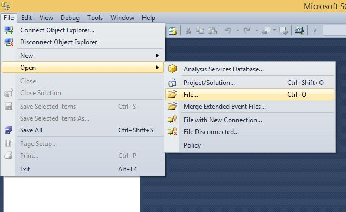Image resolution: width=346 pixels, height=212 pixels.
Task: Click Connect Object Explorer menu entry
Action: coord(83,30)
